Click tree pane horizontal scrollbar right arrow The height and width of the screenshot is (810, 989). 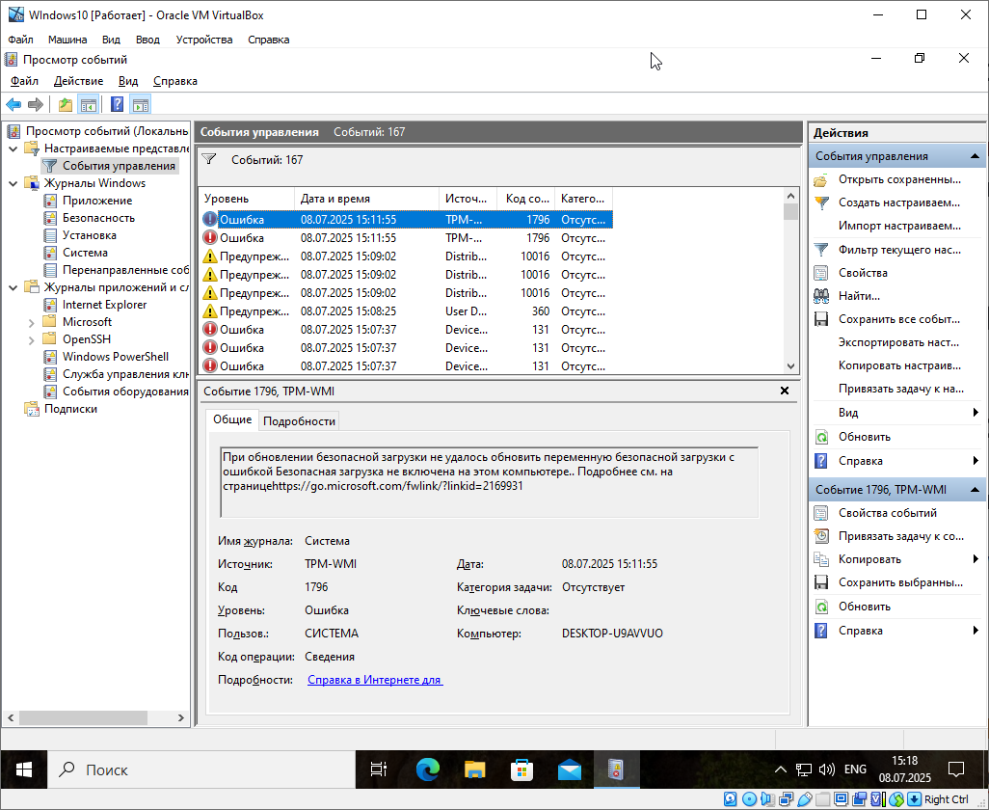(181, 717)
